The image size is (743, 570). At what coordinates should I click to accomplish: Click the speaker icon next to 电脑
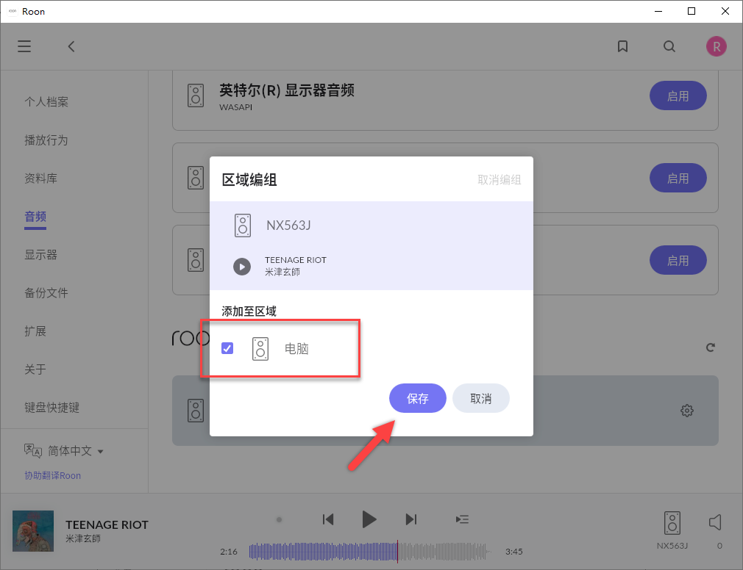260,349
